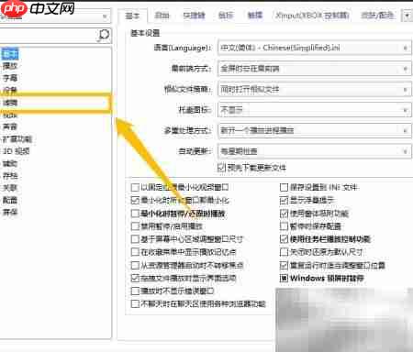
Task: Enable 在收藏菜单中显示播放记忆点 checkbox
Action: pyautogui.click(x=135, y=252)
